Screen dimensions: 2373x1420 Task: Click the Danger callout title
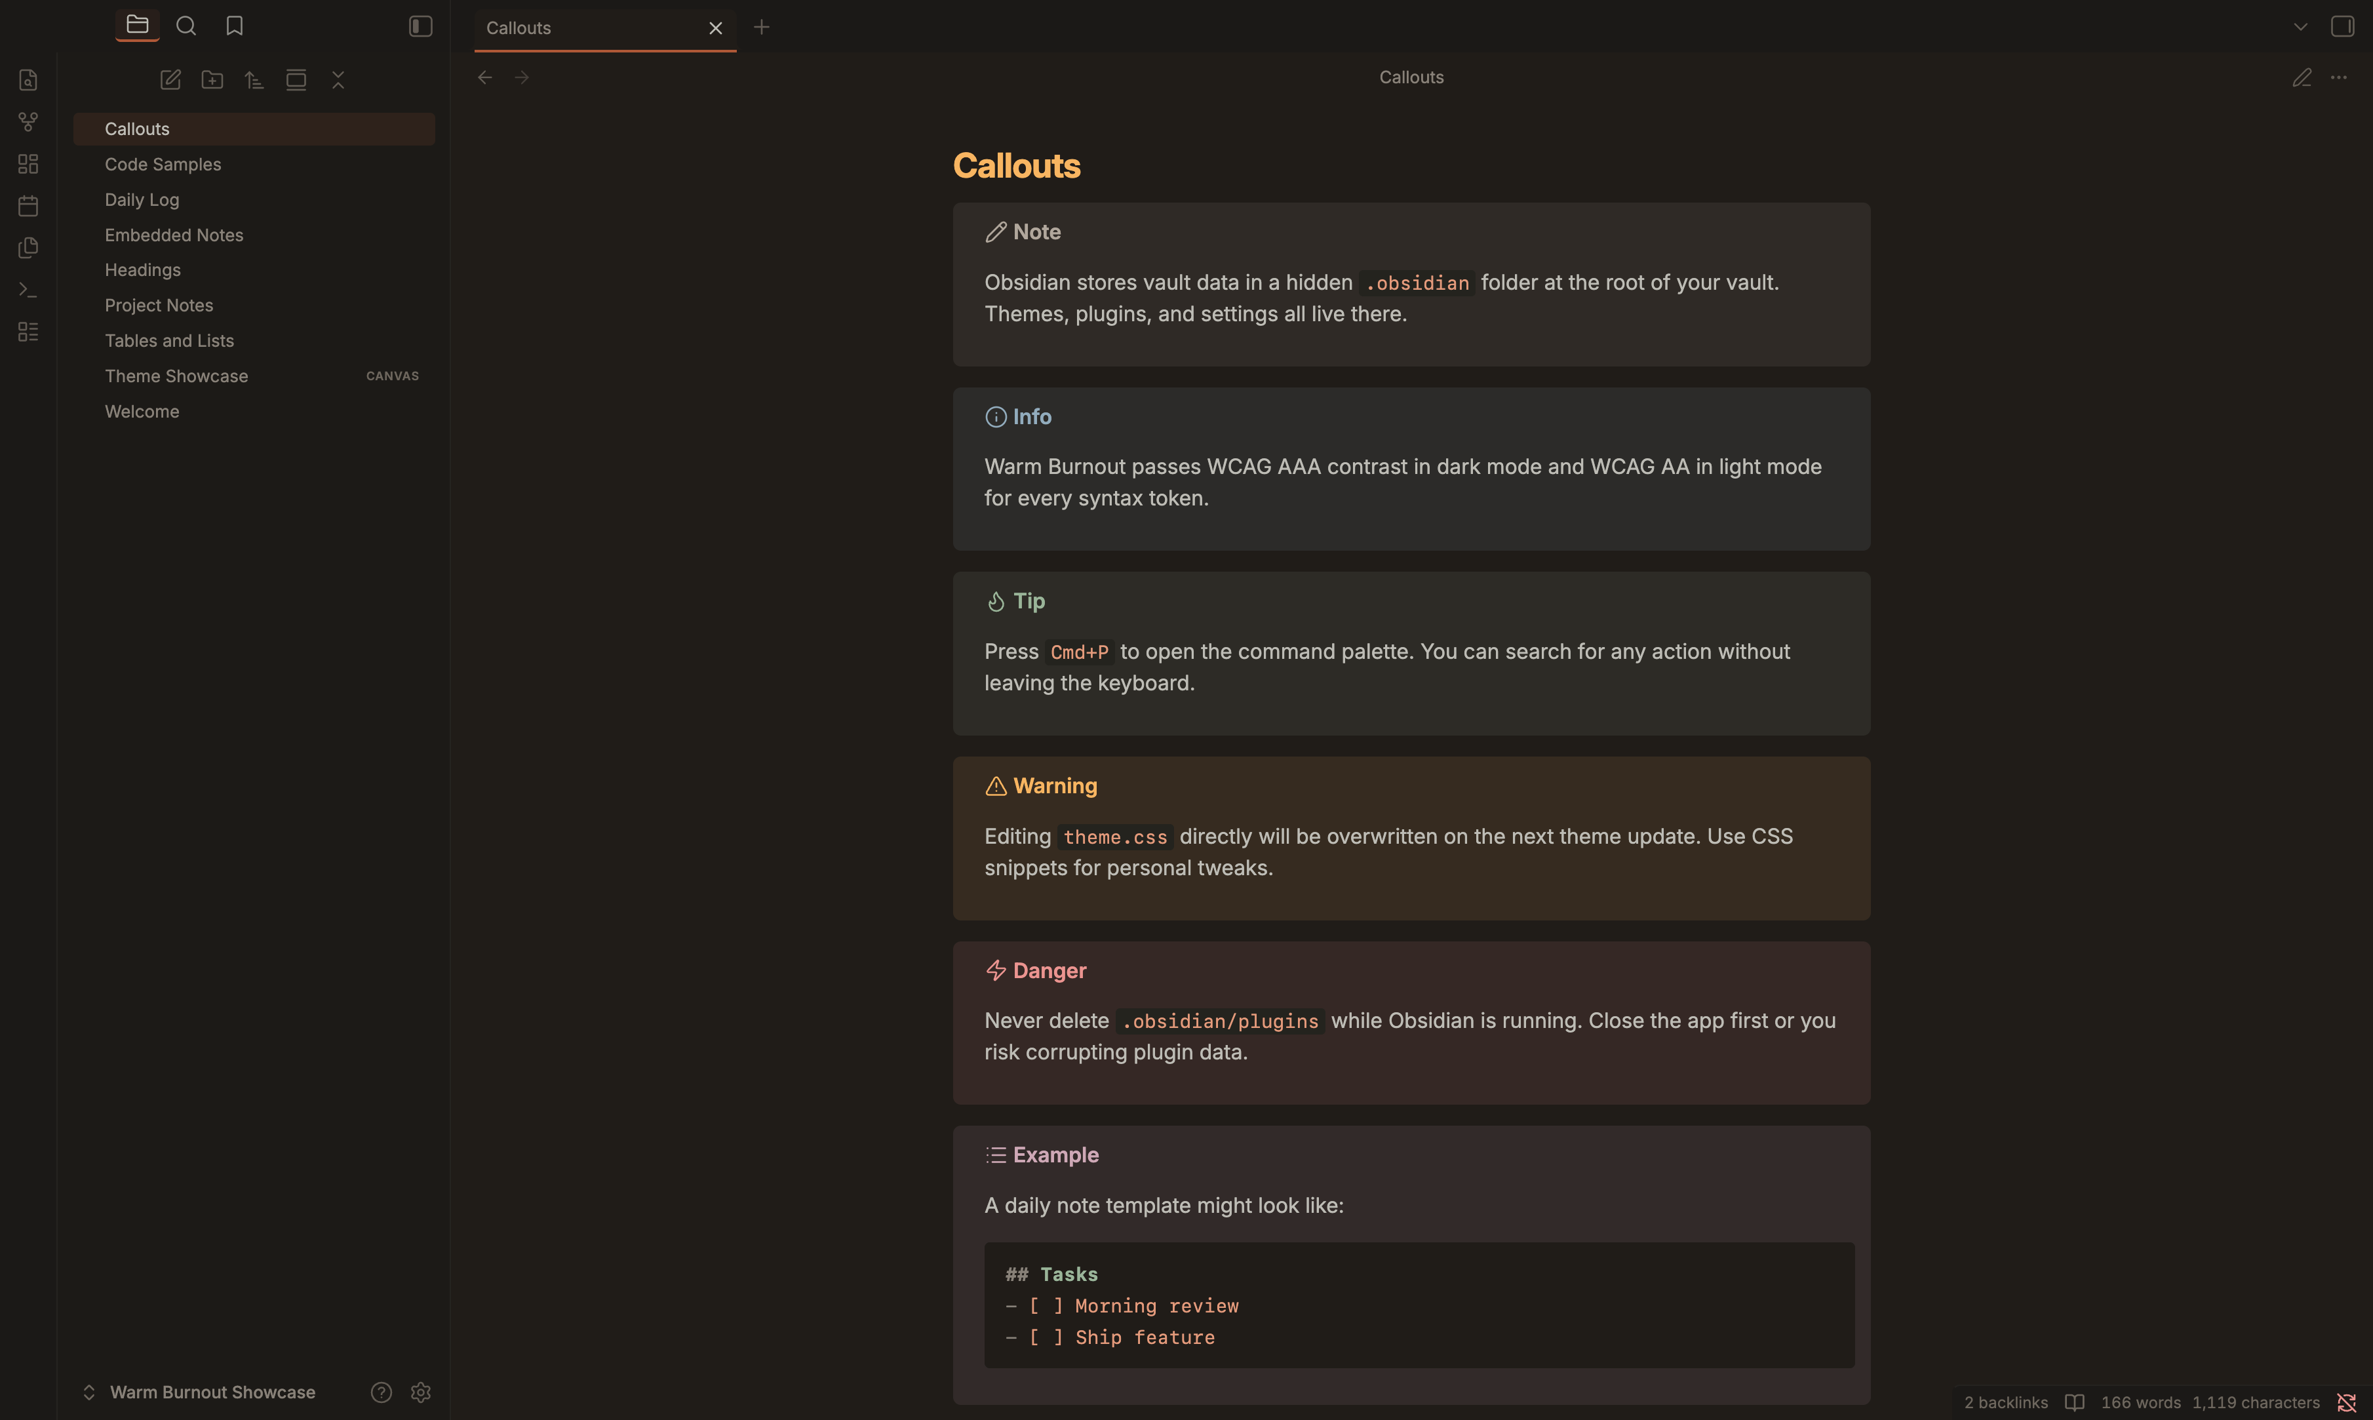pyautogui.click(x=1049, y=971)
